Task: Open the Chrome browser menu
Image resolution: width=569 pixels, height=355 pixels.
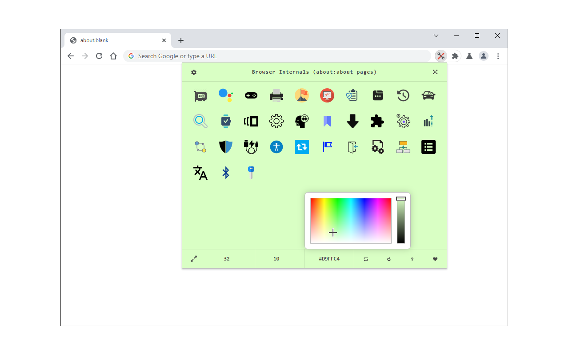Action: click(x=498, y=56)
